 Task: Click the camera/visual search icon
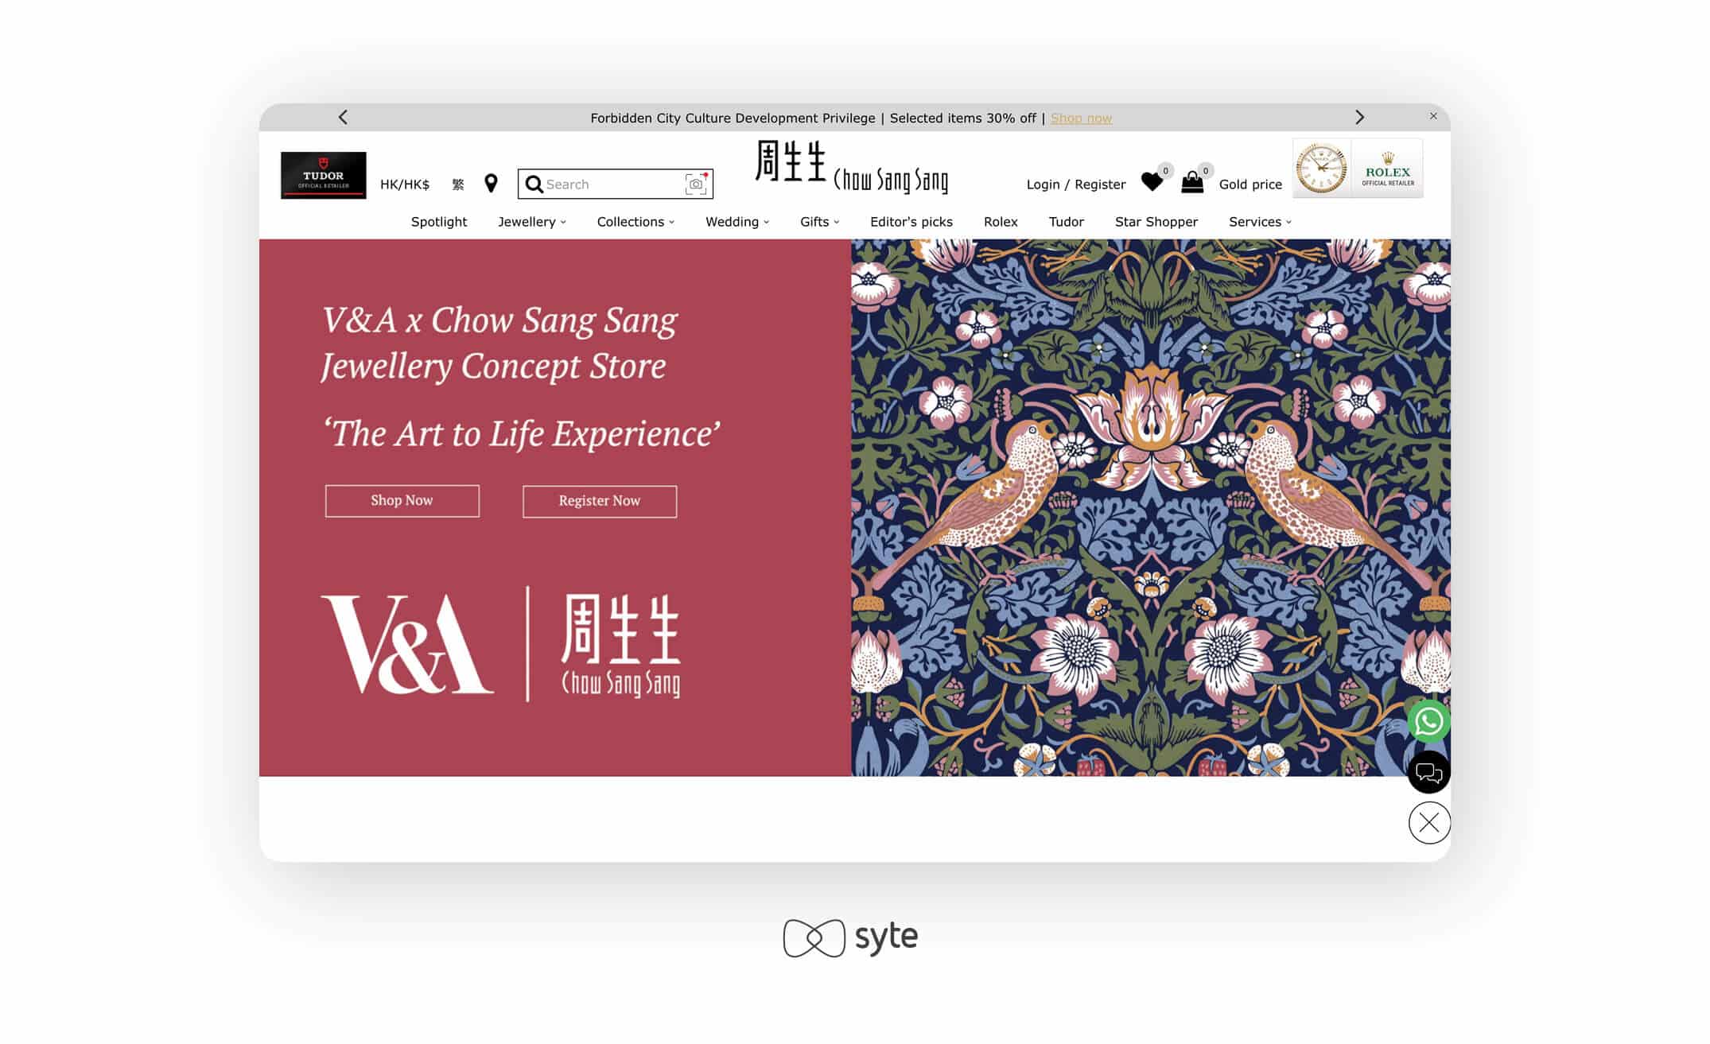click(694, 183)
